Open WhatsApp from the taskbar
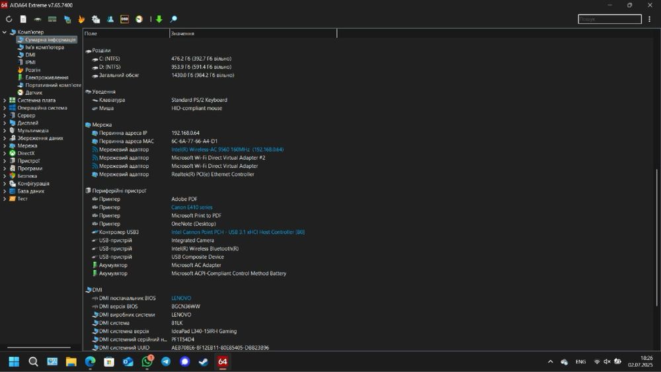 pos(147,361)
